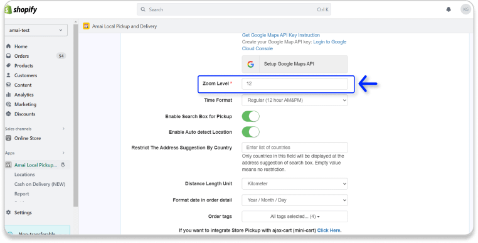Click the Zoom Level input field

point(295,84)
